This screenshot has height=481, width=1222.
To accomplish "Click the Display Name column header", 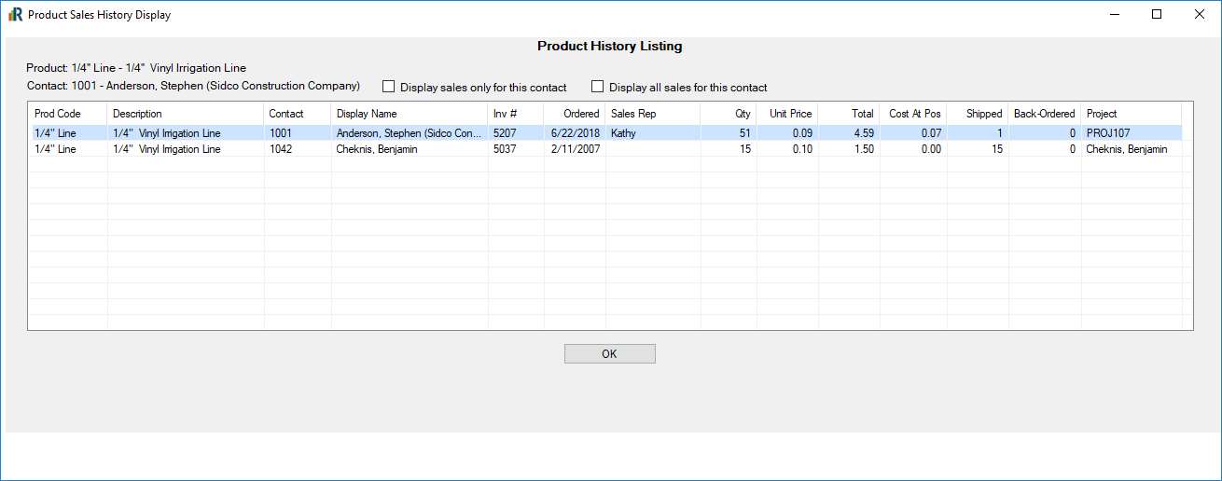I will tap(410, 114).
